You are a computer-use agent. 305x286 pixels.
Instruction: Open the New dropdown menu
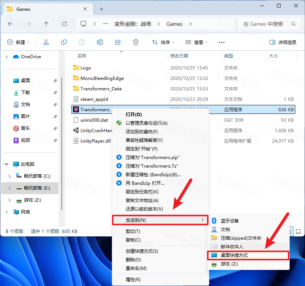18,42
